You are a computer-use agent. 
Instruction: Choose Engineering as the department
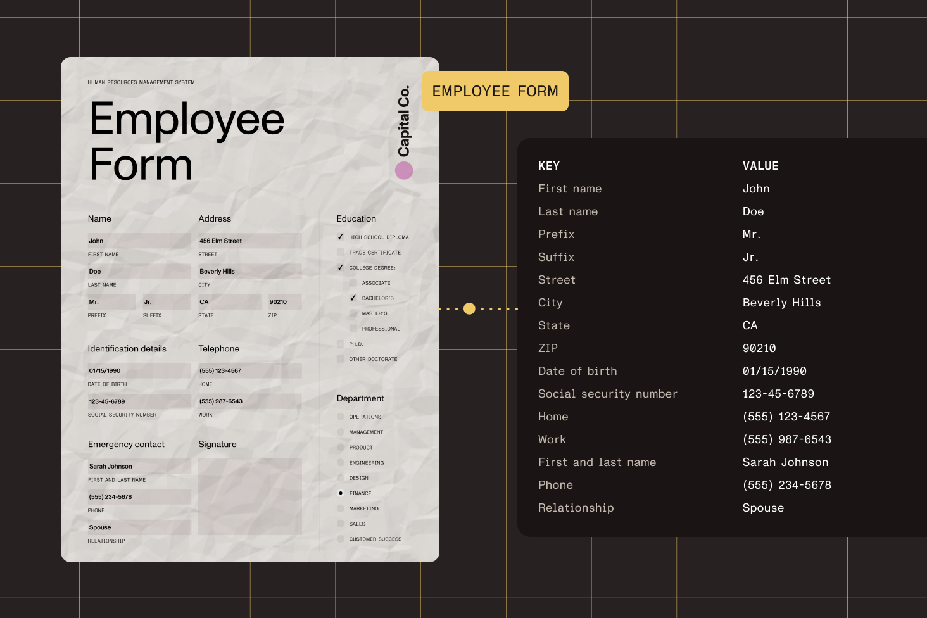coord(340,462)
